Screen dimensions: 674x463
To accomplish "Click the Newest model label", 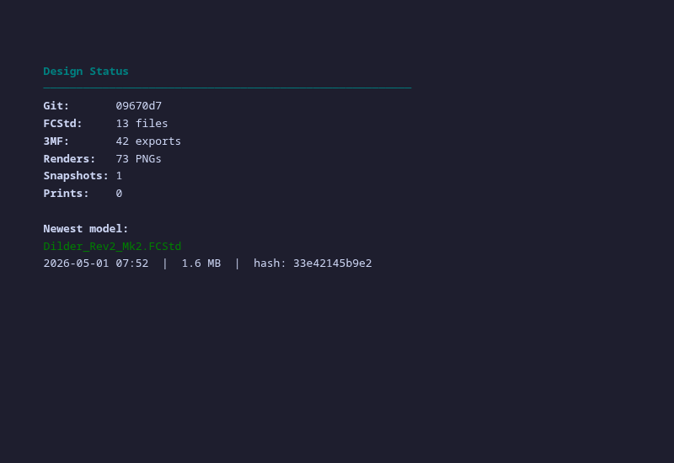I will pos(86,228).
